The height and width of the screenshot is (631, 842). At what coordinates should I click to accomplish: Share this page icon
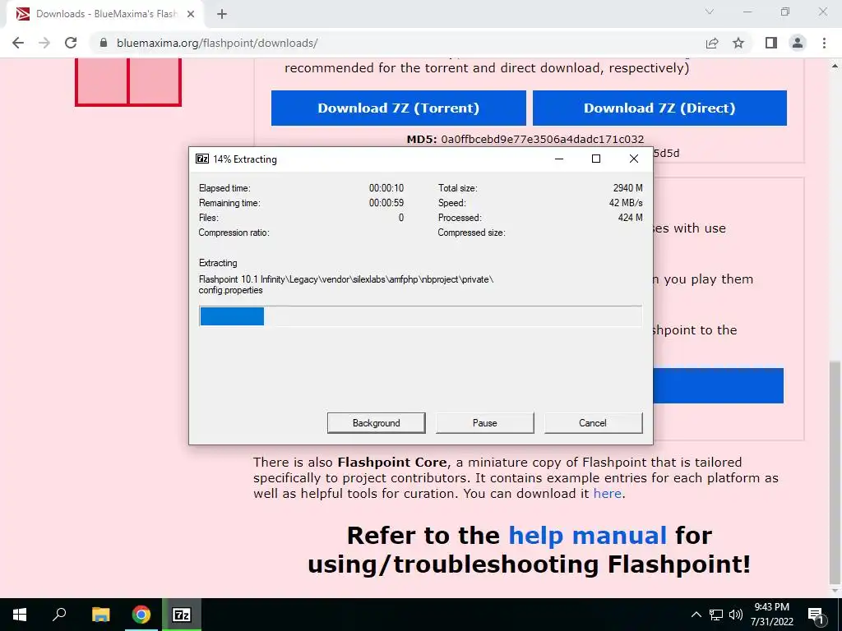point(712,43)
